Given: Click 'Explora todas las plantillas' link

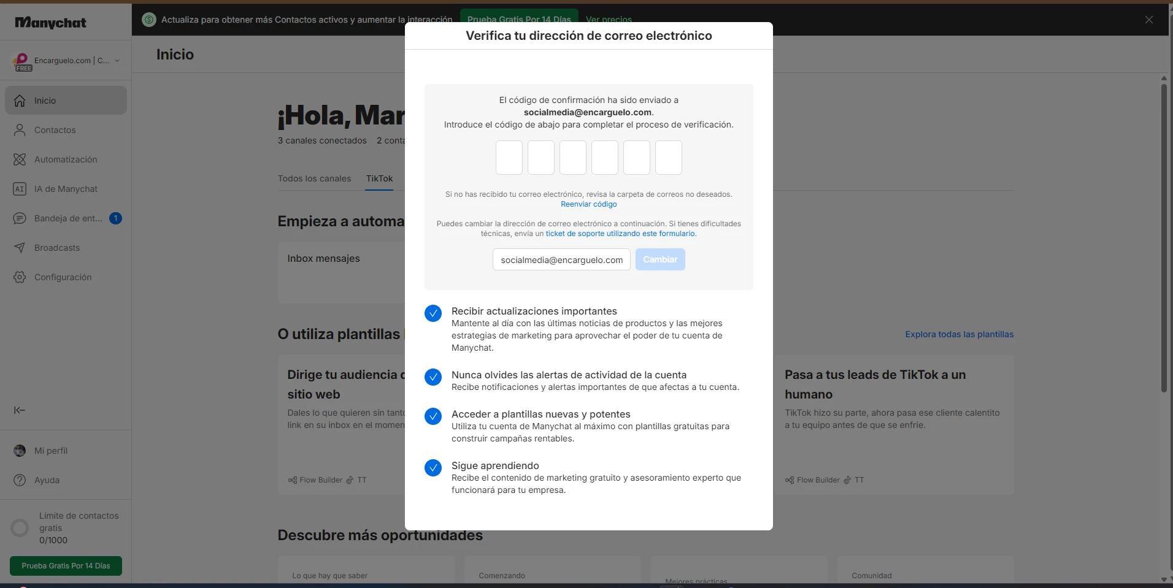Looking at the screenshot, I should 959,334.
